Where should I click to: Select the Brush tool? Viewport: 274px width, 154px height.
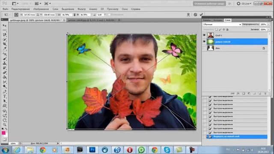coord(5,59)
